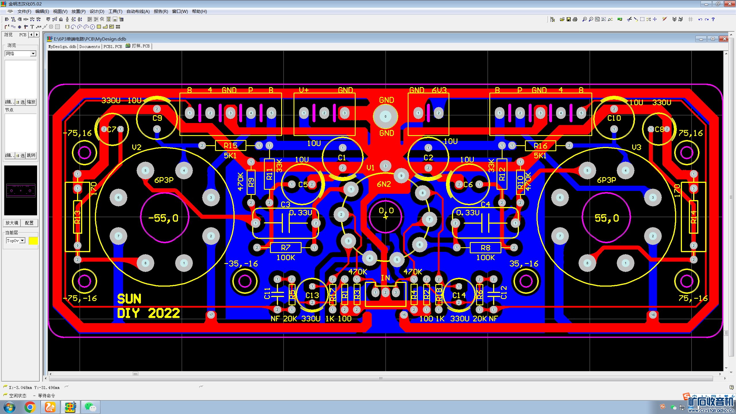Switch to the MyDesign.ddb tab
736x414 pixels.
tap(62, 46)
